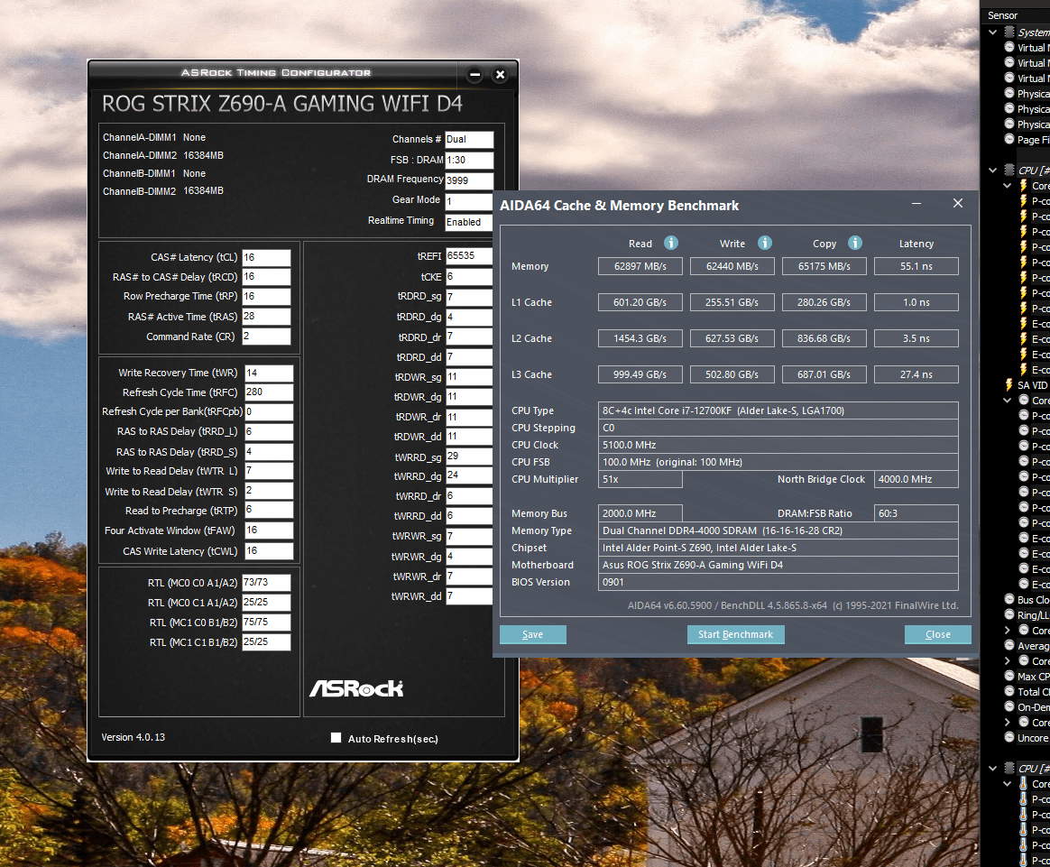This screenshot has height=867, width=1050.
Task: Click the Version 4.0.13 label
Action: click(133, 737)
